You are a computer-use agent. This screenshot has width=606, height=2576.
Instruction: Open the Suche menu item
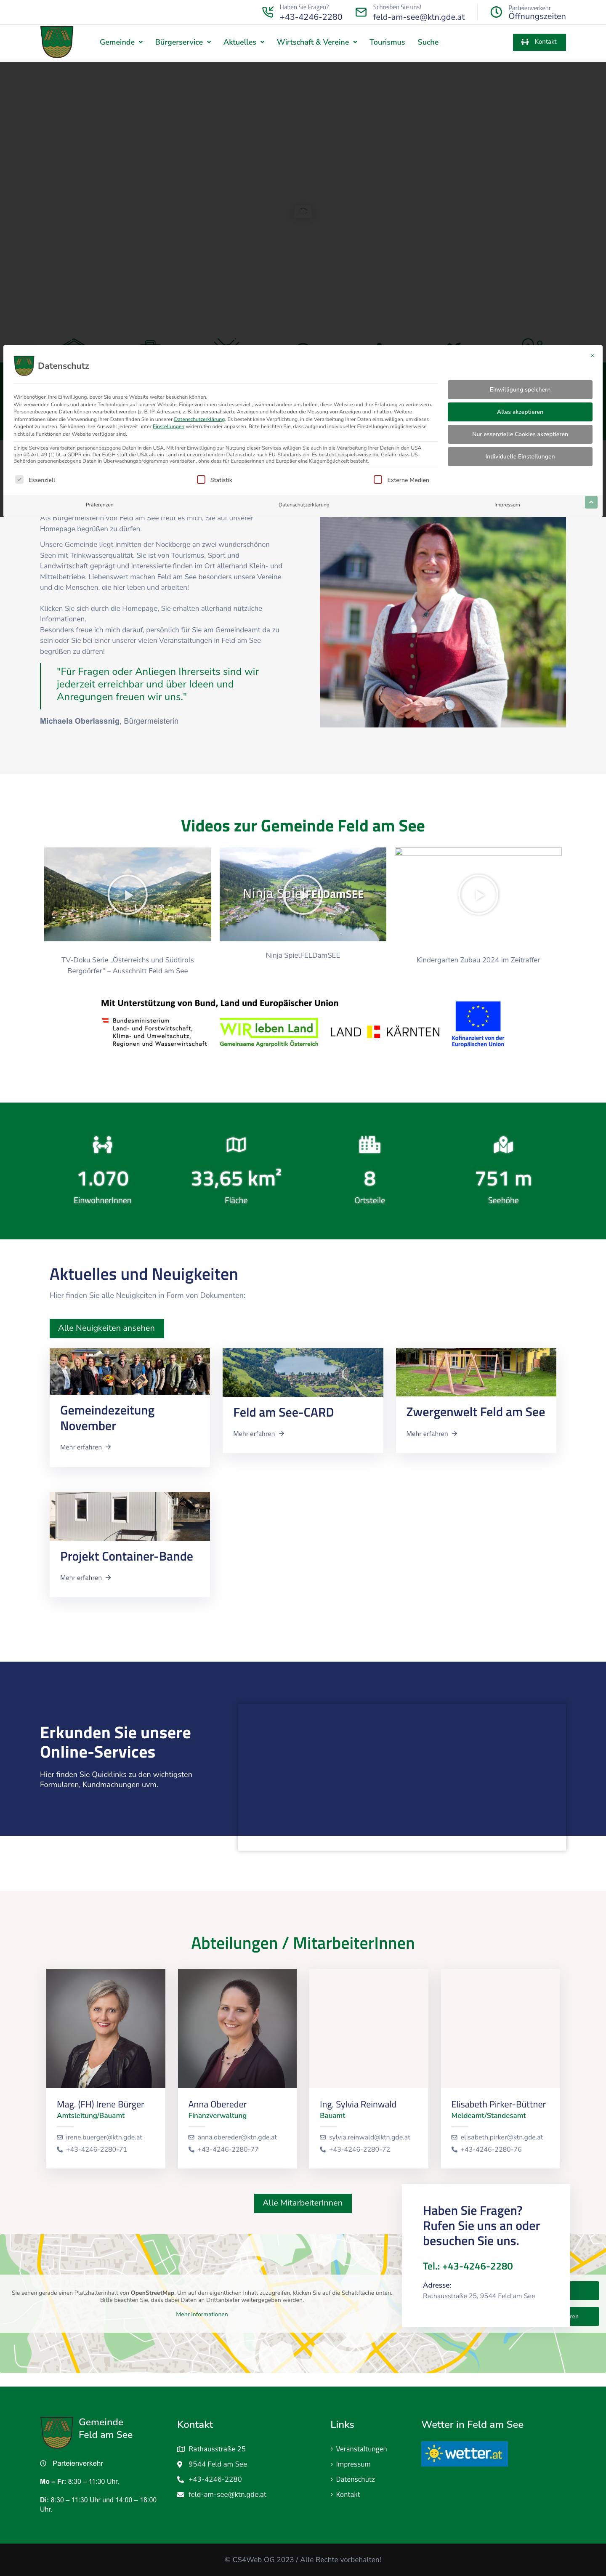point(428,42)
